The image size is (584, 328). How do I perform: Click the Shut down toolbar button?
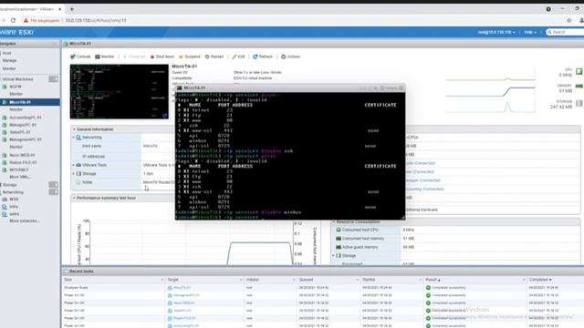[162, 56]
